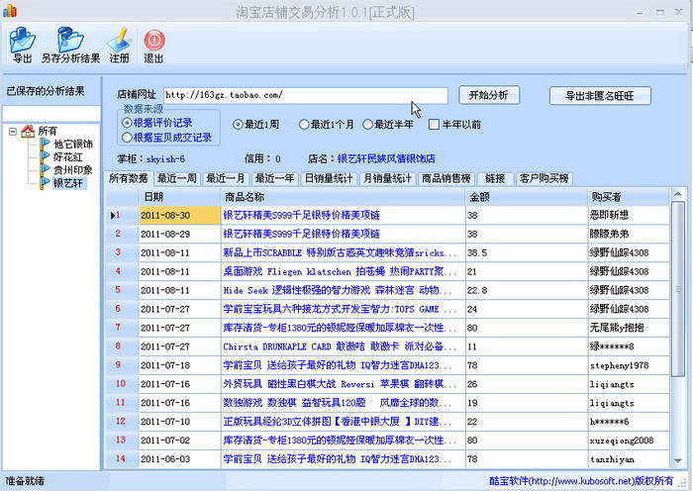Click the flag icon beside 他它银饰
Viewport: 693px width, 491px height.
(45, 144)
